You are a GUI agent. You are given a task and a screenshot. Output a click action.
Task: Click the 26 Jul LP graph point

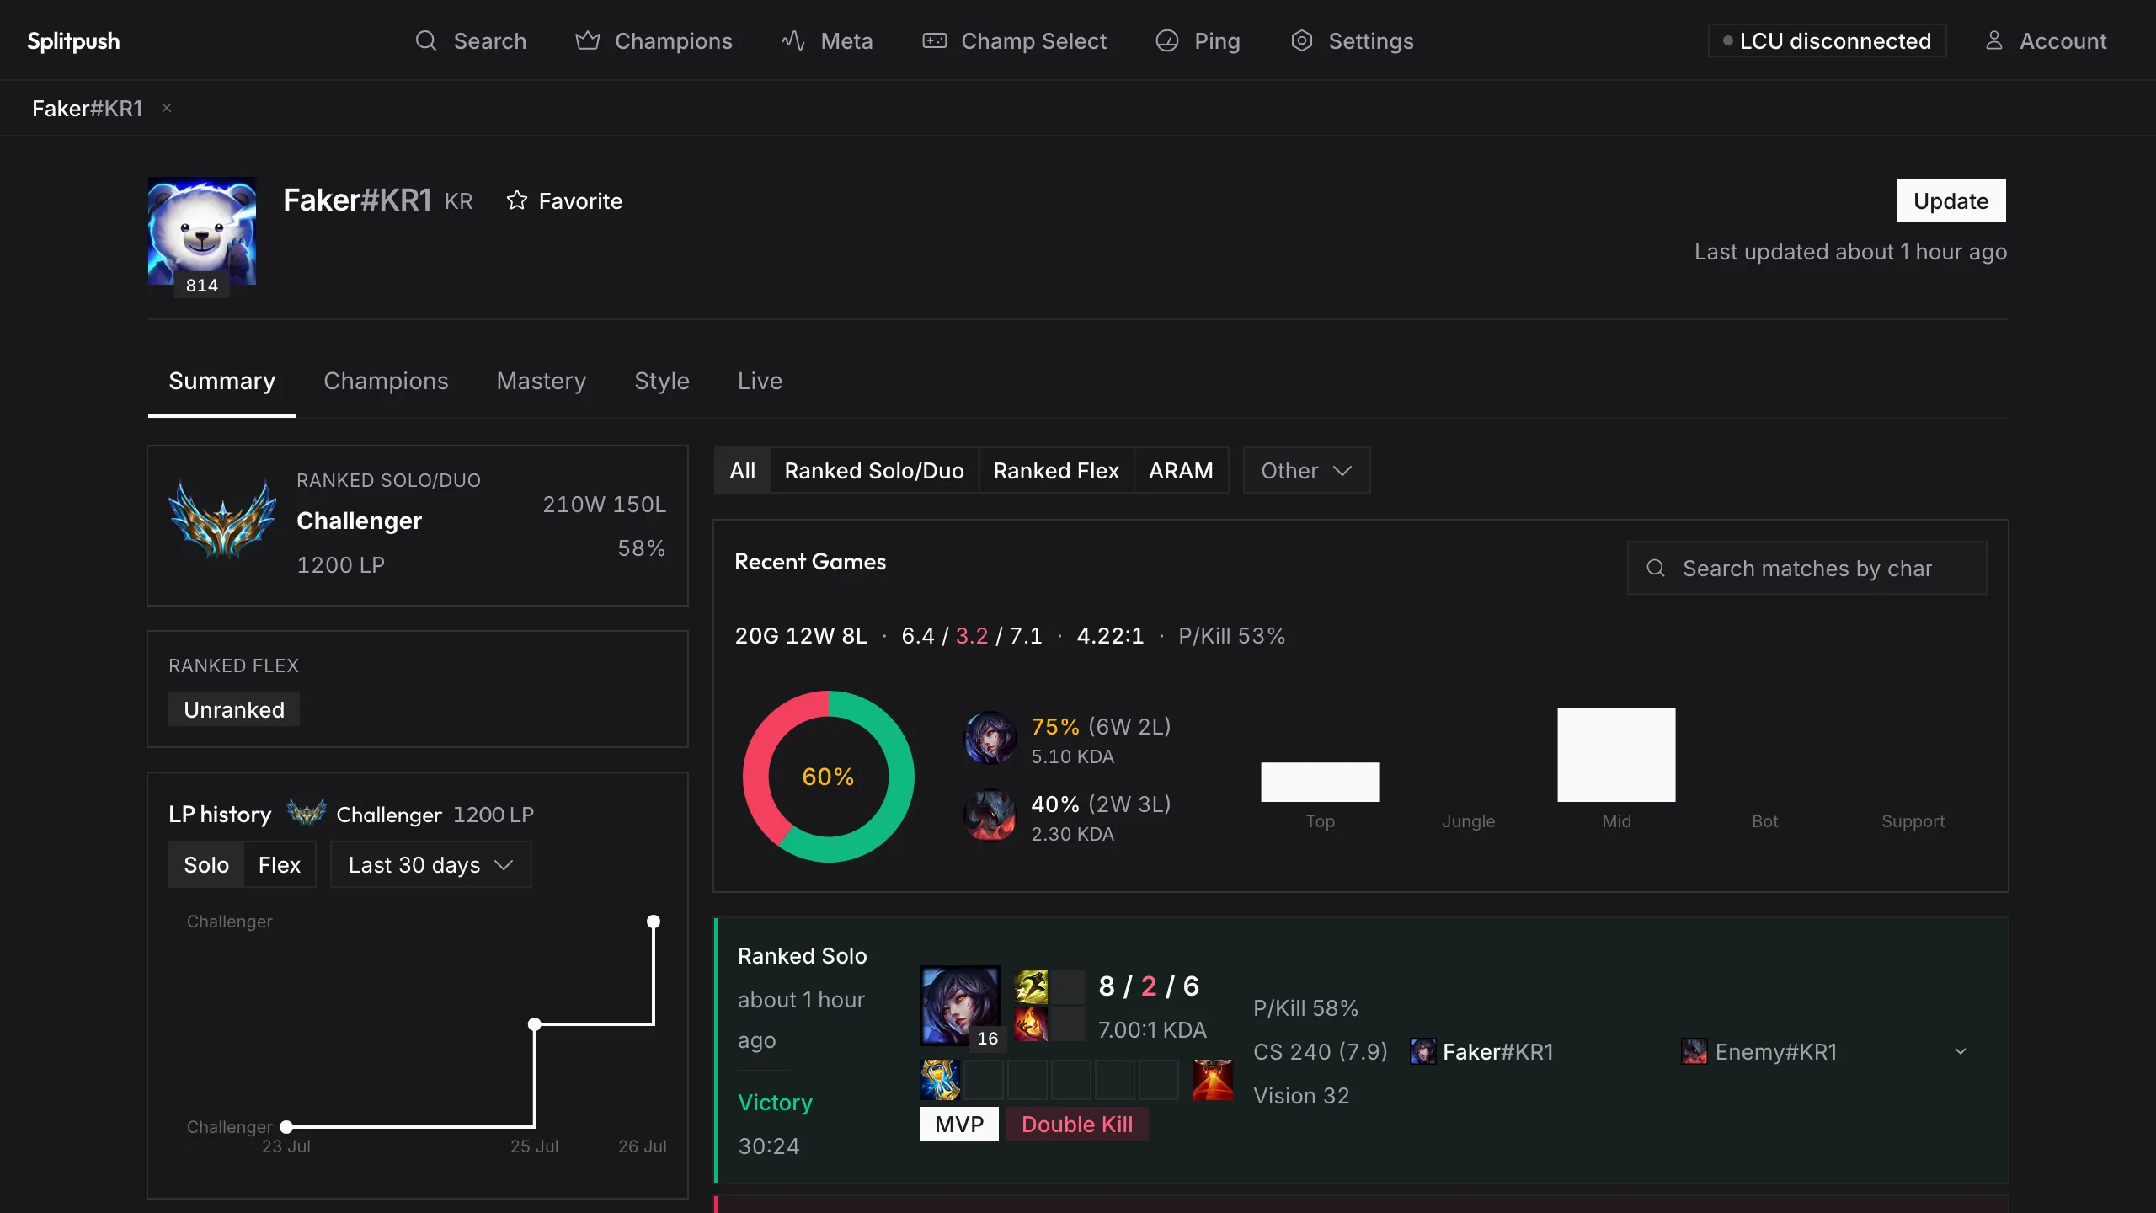pyautogui.click(x=654, y=922)
